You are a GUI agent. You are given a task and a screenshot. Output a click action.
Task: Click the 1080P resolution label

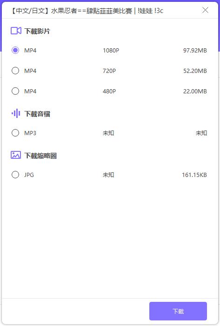(111, 50)
